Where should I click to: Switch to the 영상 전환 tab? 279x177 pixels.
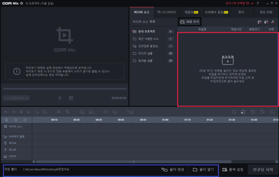tap(266, 12)
